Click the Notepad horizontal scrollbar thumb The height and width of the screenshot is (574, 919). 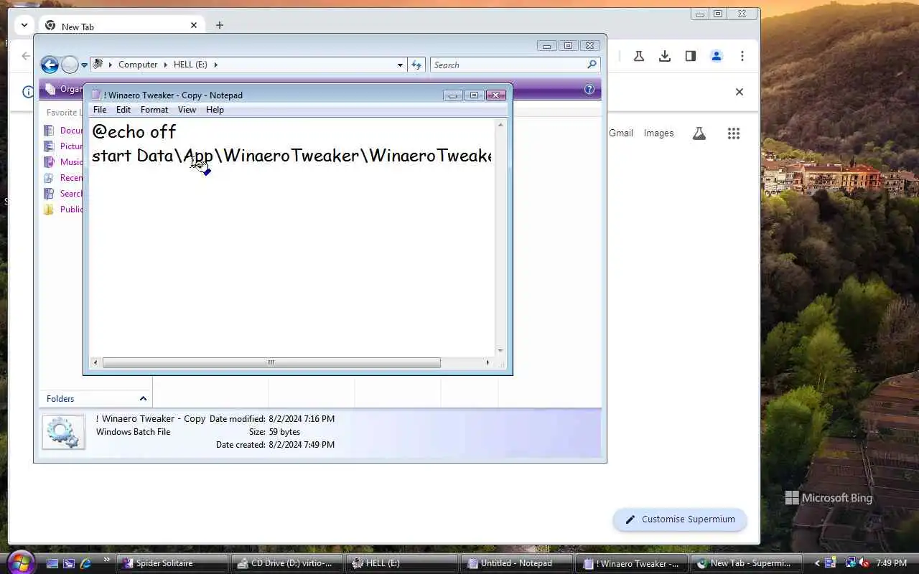click(x=271, y=363)
